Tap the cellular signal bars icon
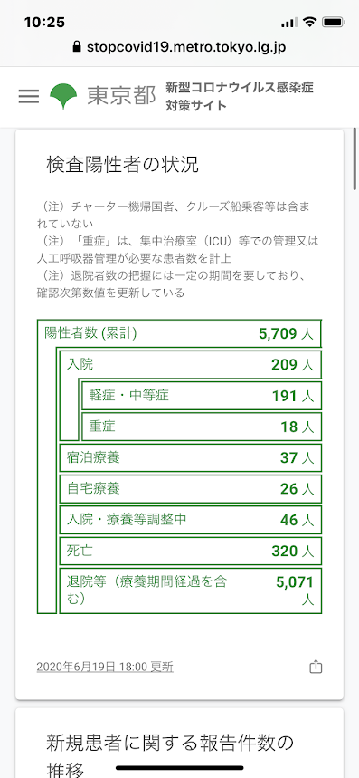Screen dimensions: 359x778 tap(288, 23)
